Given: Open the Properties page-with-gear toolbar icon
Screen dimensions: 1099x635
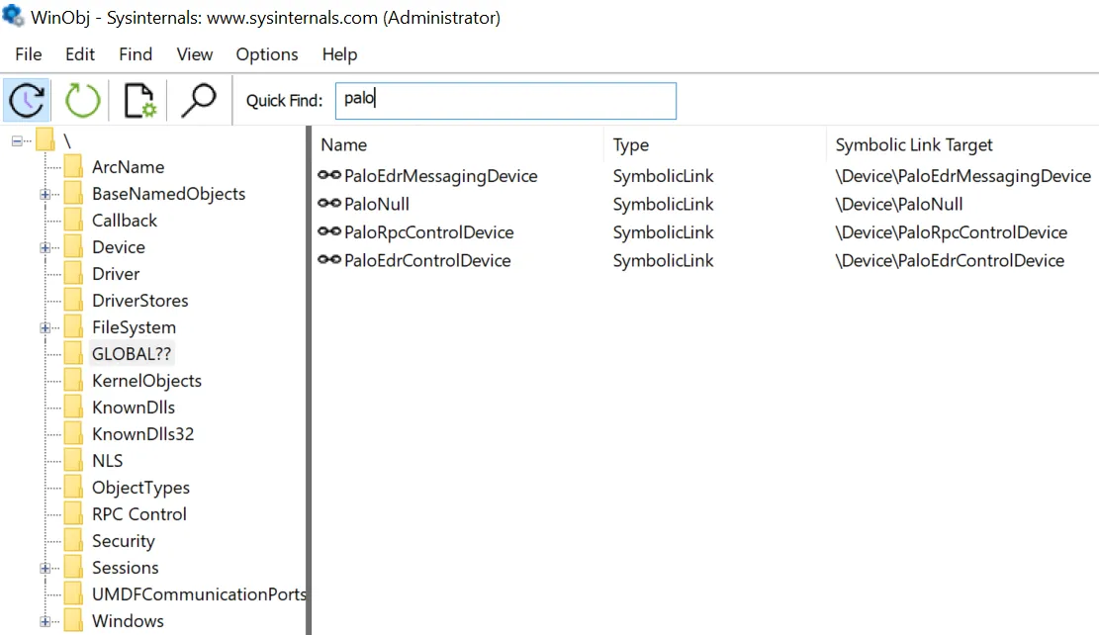Looking at the screenshot, I should (139, 101).
